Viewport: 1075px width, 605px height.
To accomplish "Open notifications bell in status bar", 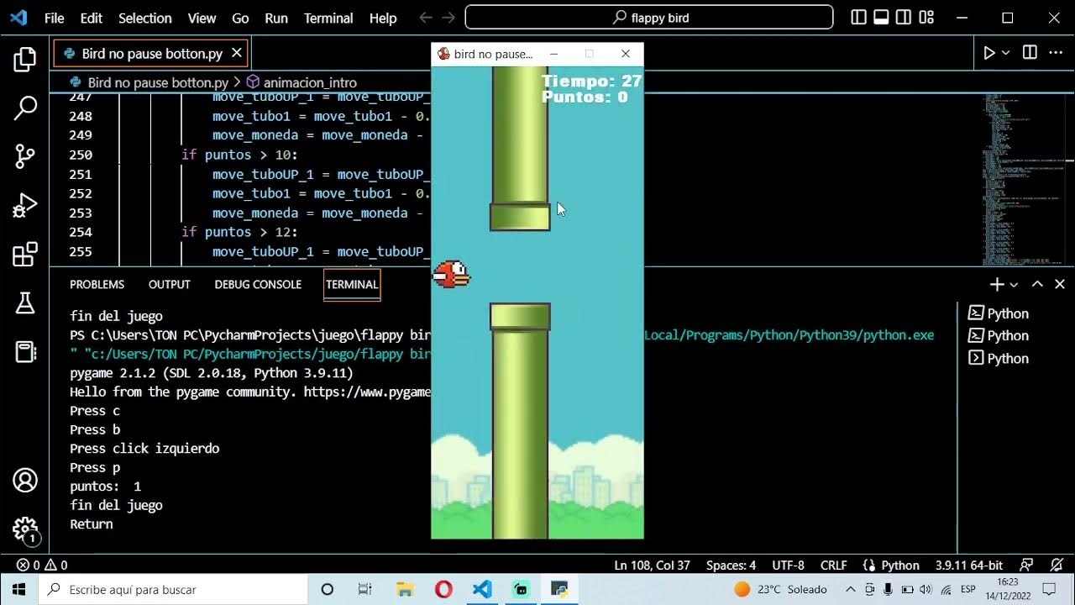I will pyautogui.click(x=1055, y=566).
